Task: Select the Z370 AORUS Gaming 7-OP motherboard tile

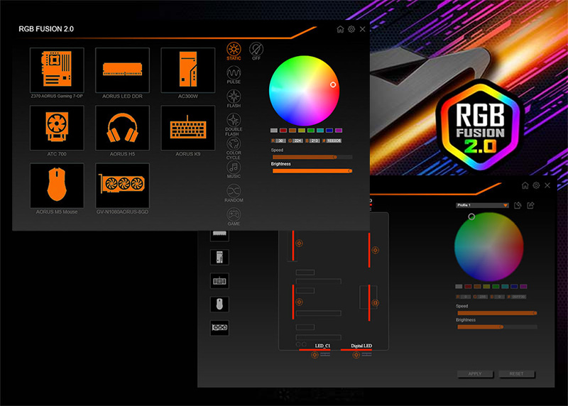Action: point(57,70)
